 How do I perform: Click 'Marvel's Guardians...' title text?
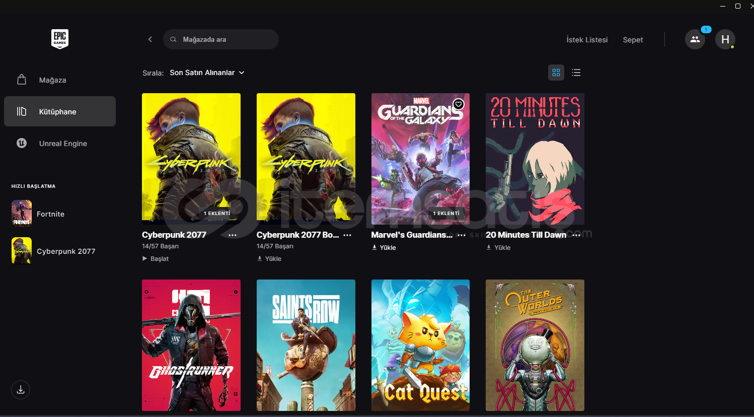(x=412, y=235)
